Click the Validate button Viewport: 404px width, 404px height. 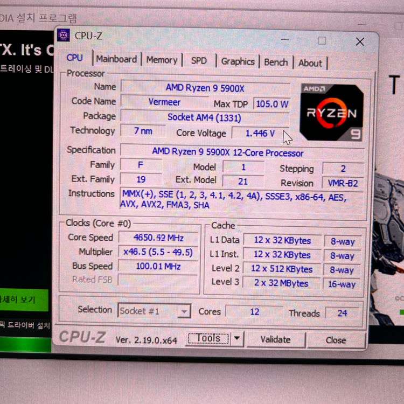tap(276, 339)
